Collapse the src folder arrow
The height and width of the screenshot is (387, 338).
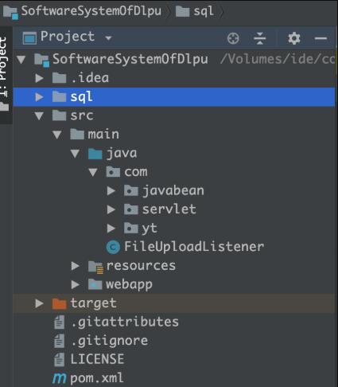coord(39,115)
